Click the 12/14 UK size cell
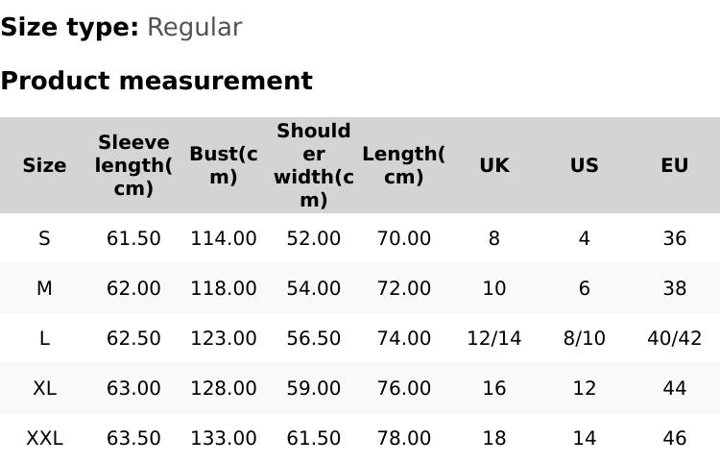This screenshot has height=463, width=720. [493, 338]
